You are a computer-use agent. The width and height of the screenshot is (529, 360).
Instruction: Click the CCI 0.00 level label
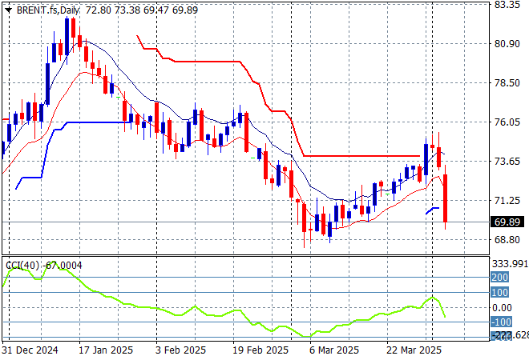[x=502, y=307]
